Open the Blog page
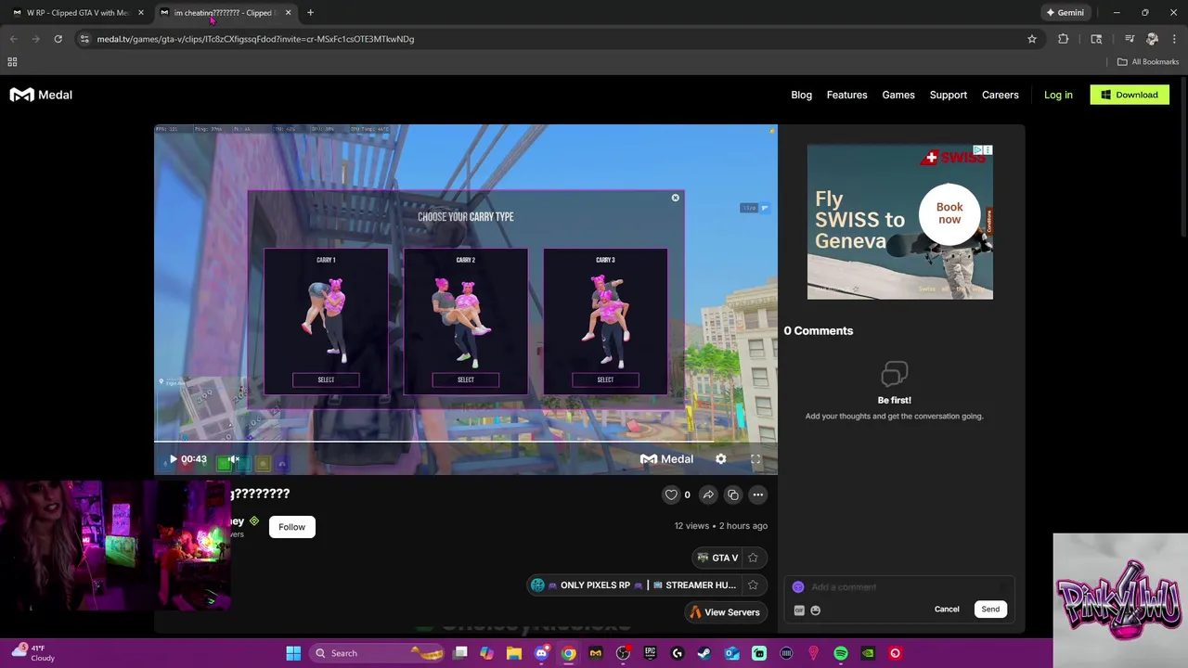Screen dimensions: 1188x668 [x=801, y=95]
